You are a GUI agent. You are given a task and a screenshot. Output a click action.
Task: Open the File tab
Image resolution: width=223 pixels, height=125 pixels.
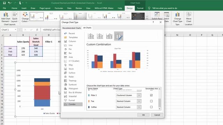point(5,8)
